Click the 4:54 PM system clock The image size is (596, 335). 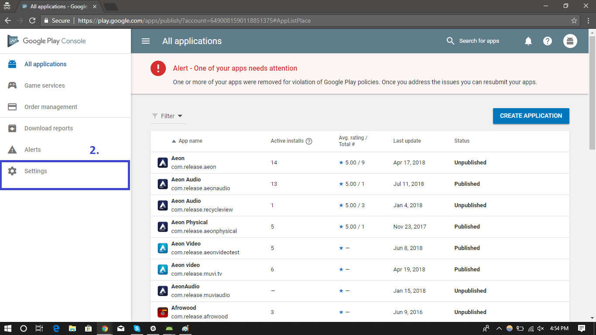[559, 328]
